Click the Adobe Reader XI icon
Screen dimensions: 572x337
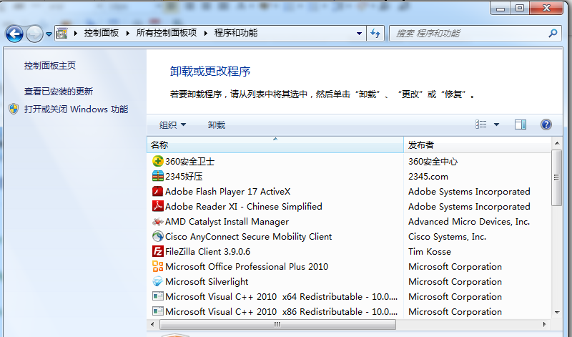click(158, 207)
